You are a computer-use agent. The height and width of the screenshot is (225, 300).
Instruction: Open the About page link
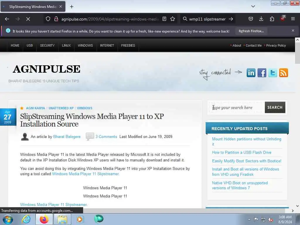tap(237, 45)
